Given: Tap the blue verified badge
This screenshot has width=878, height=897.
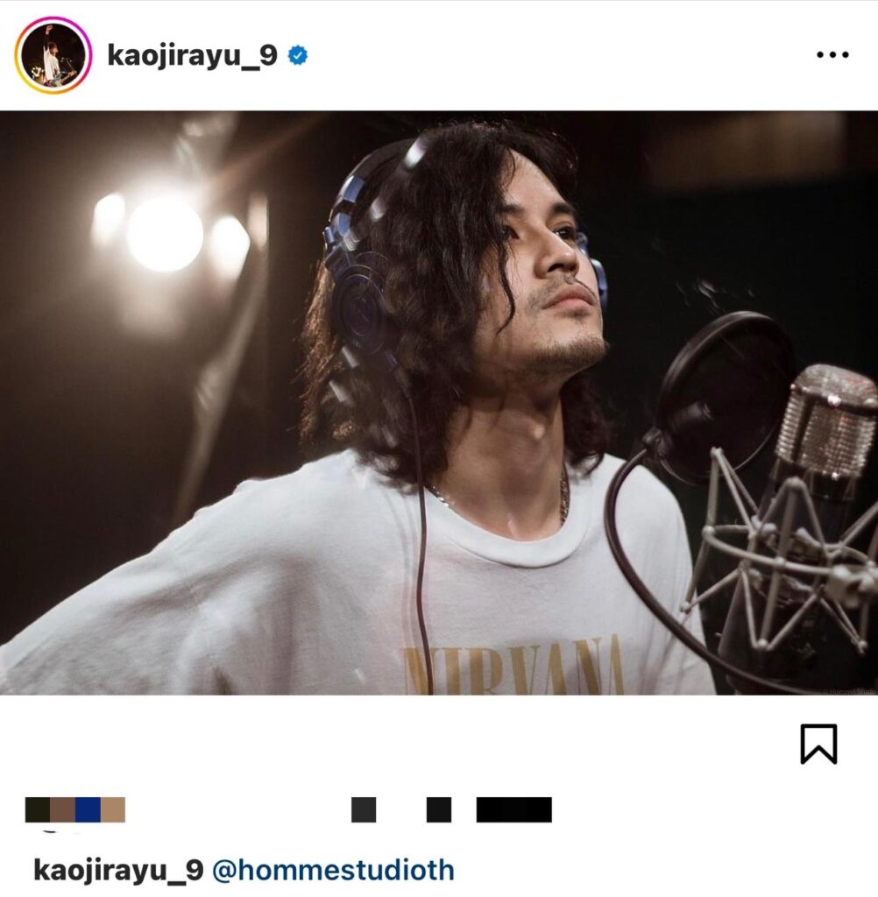Looking at the screenshot, I should [x=298, y=55].
